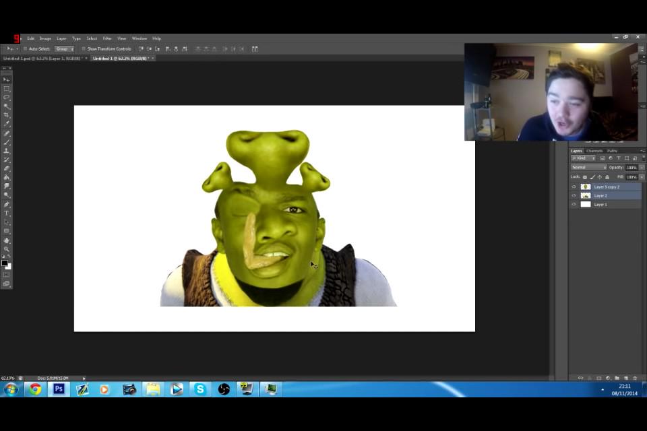This screenshot has height=431, width=647.
Task: Show hidden system tray icons
Action: [x=603, y=389]
